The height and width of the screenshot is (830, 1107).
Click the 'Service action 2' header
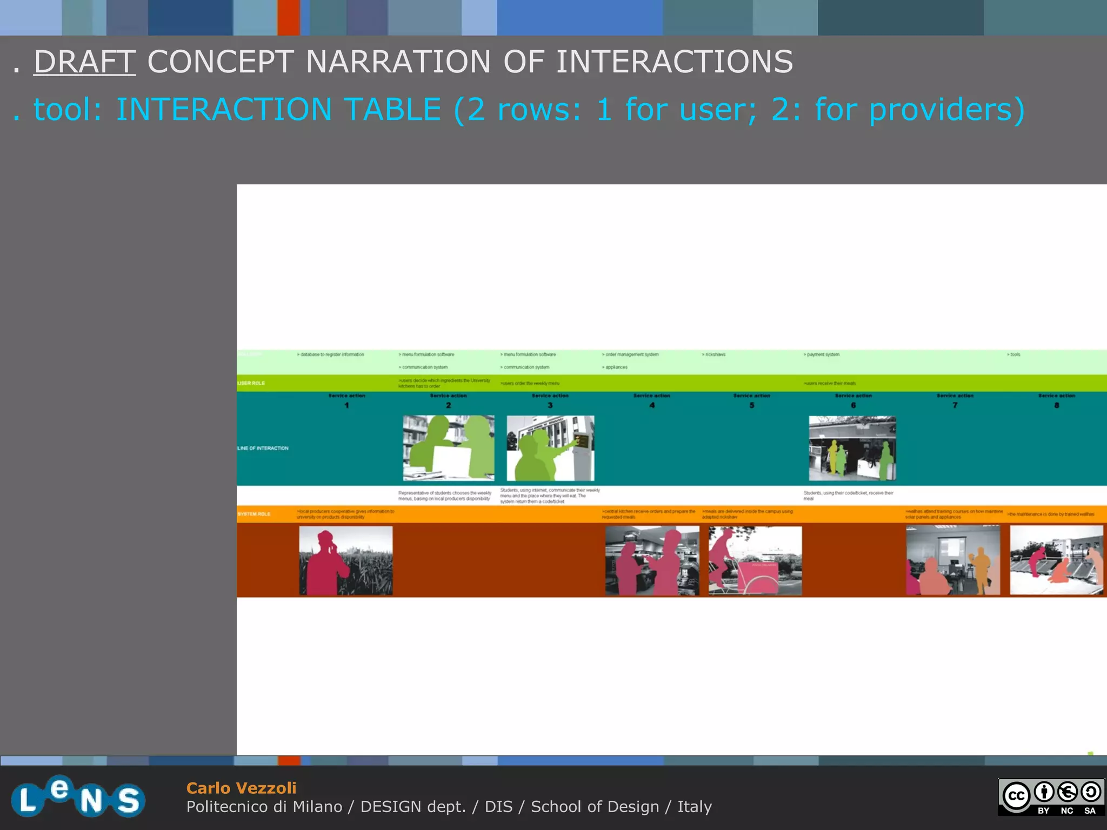tap(448, 400)
